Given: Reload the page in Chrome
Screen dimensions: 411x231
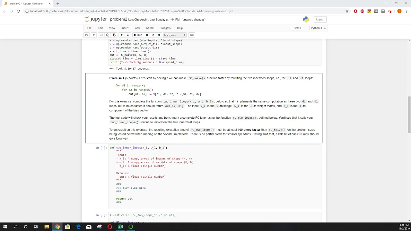Looking at the screenshot, I should point(18,11).
